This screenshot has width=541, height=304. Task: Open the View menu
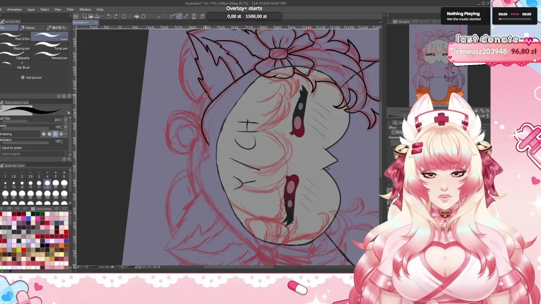(57, 9)
